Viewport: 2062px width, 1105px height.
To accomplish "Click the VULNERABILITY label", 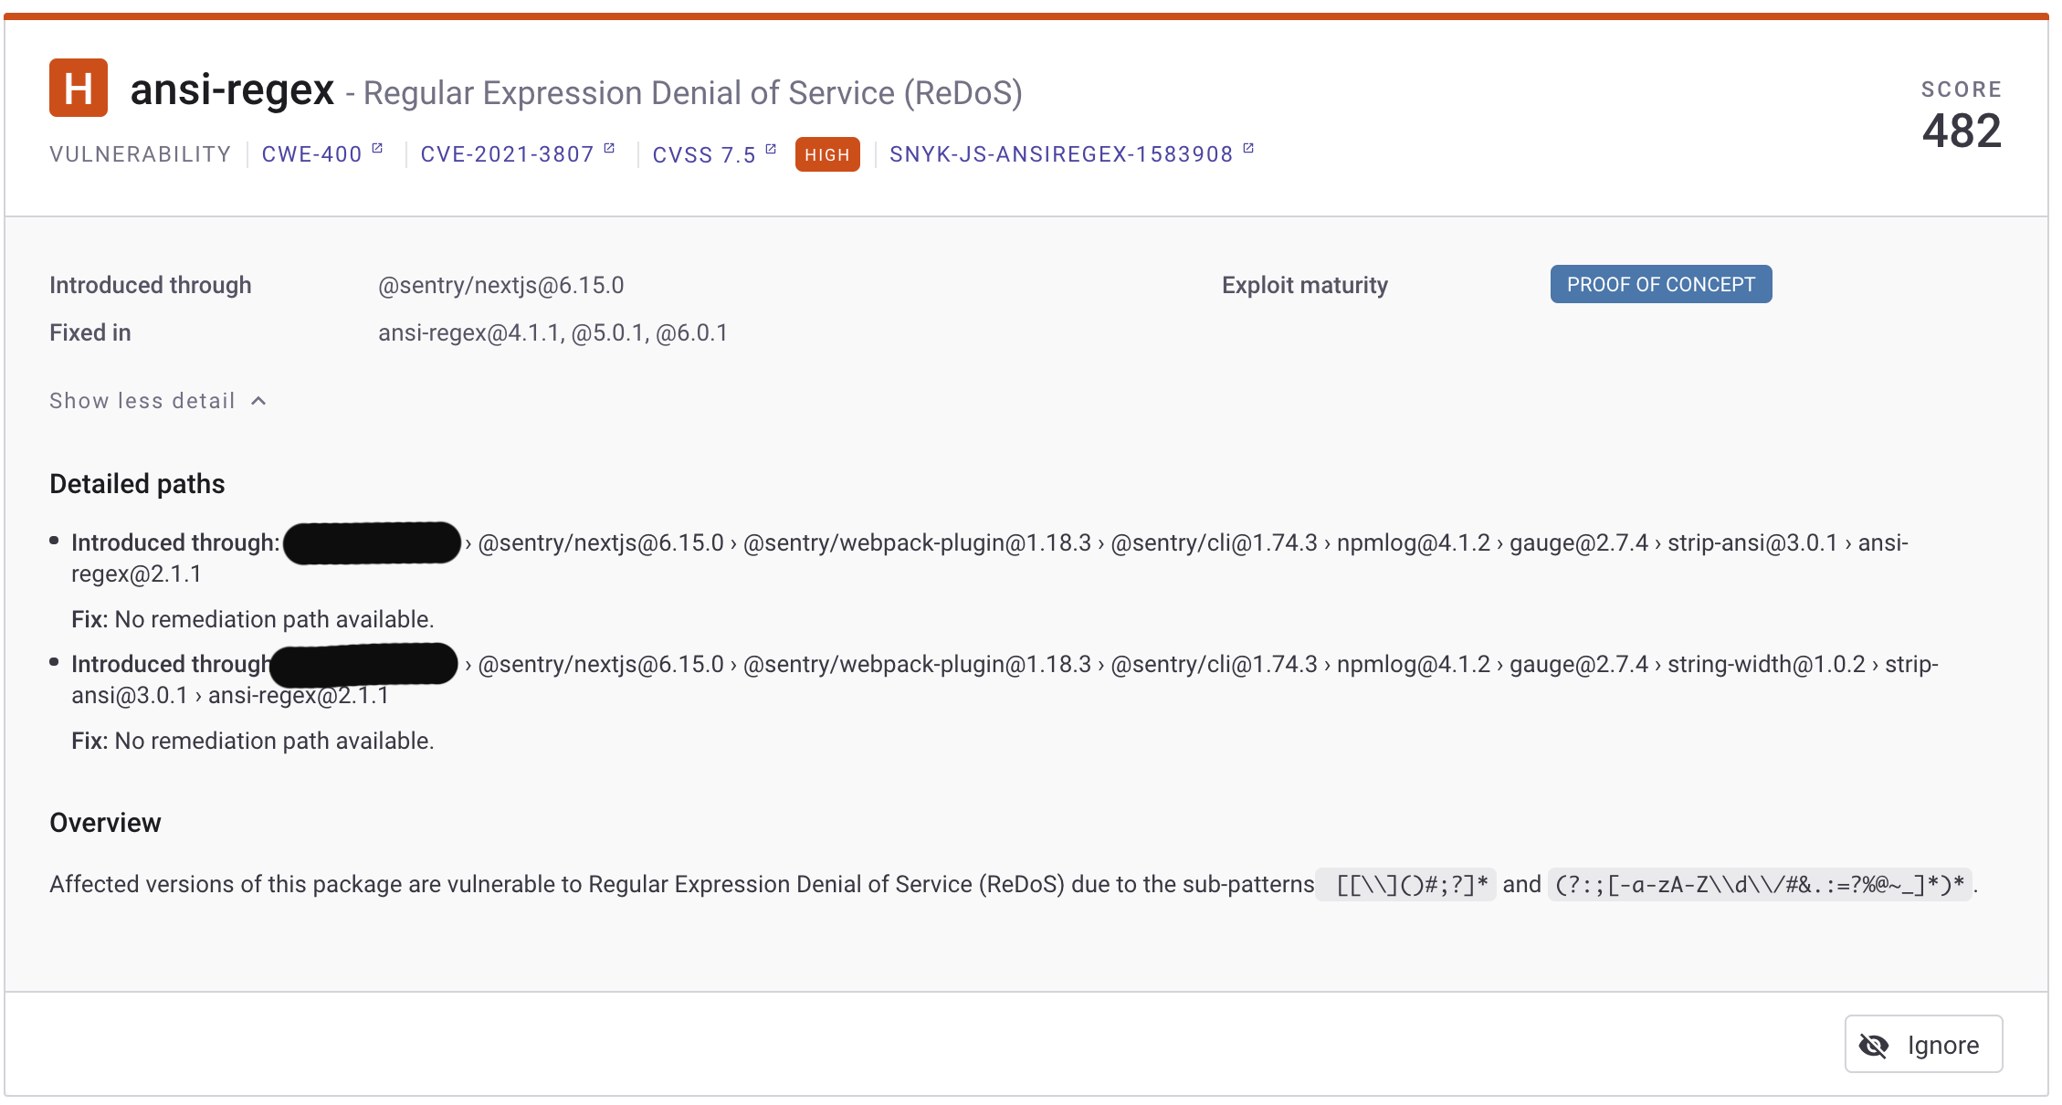I will point(140,153).
